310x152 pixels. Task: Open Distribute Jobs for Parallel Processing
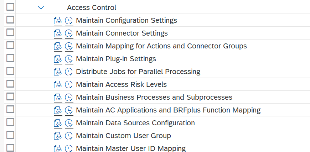[138, 72]
